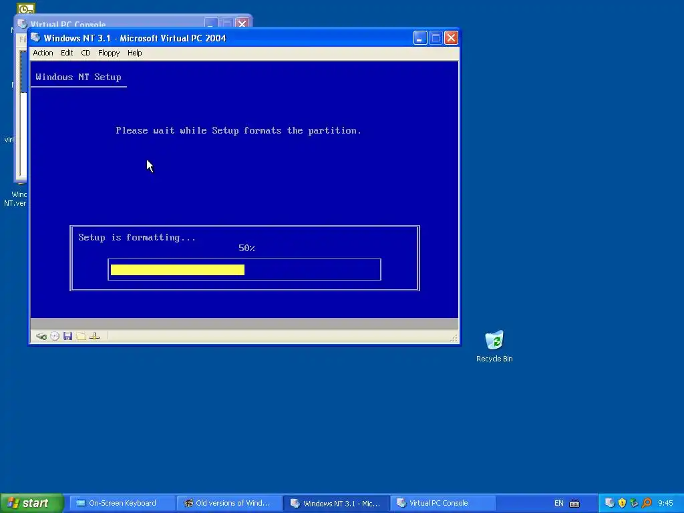Viewport: 684px width, 513px height.
Task: Click the Start button
Action: point(31,503)
